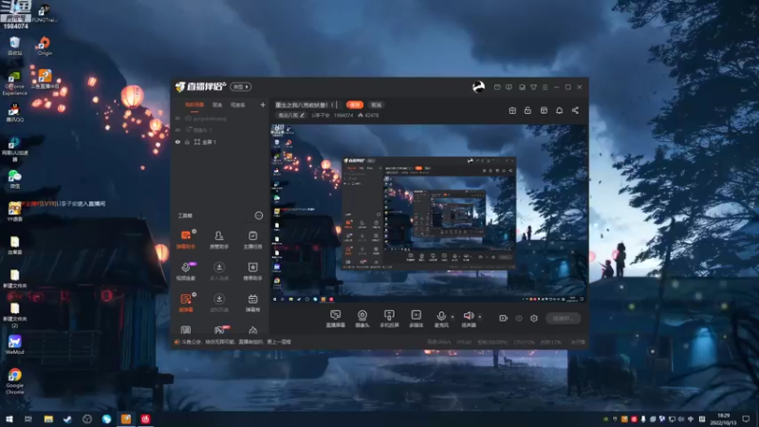Mute the 麦克风 microphone
Viewport: 759px width, 427px height.
[441, 319]
